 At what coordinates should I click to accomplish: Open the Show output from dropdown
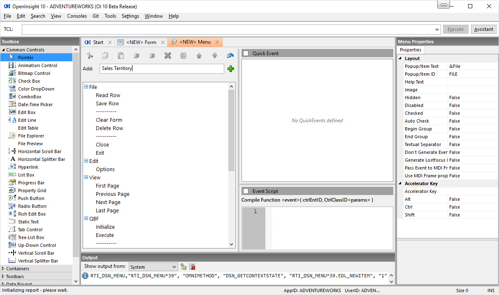[153, 267]
